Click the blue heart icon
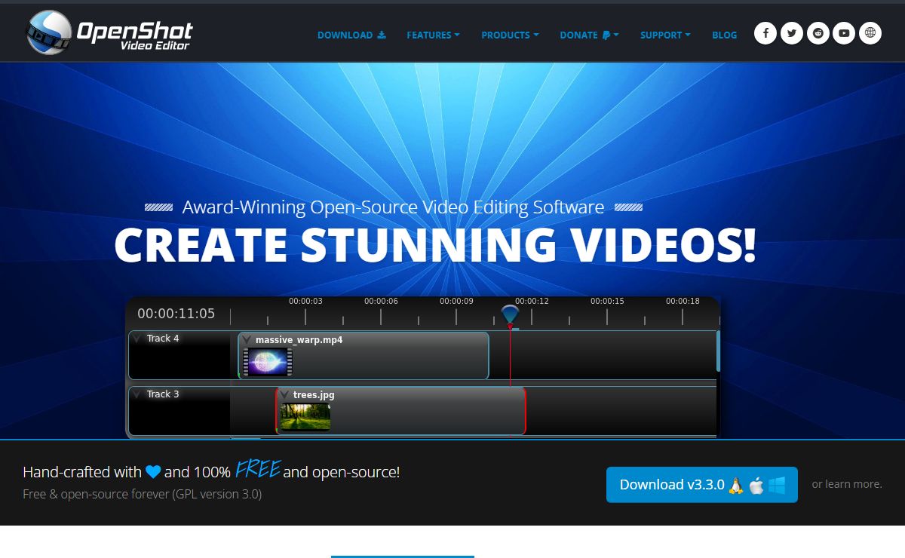This screenshot has width=905, height=558. 153,472
